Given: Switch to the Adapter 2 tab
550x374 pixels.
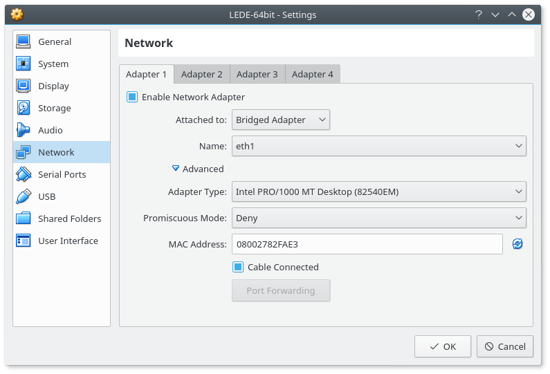Looking at the screenshot, I should [202, 74].
